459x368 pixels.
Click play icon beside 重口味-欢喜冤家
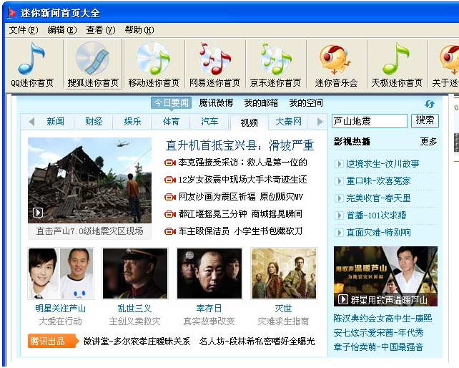(x=339, y=181)
